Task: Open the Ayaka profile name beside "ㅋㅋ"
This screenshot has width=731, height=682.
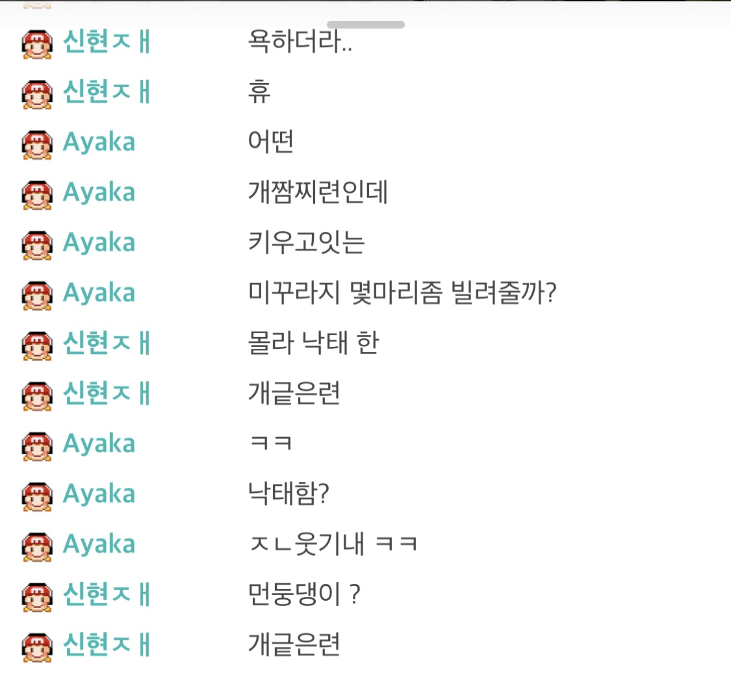Action: 99,444
